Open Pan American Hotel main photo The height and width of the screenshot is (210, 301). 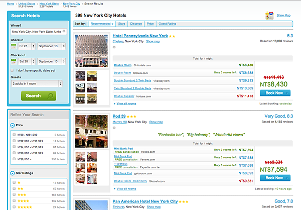coord(91,205)
